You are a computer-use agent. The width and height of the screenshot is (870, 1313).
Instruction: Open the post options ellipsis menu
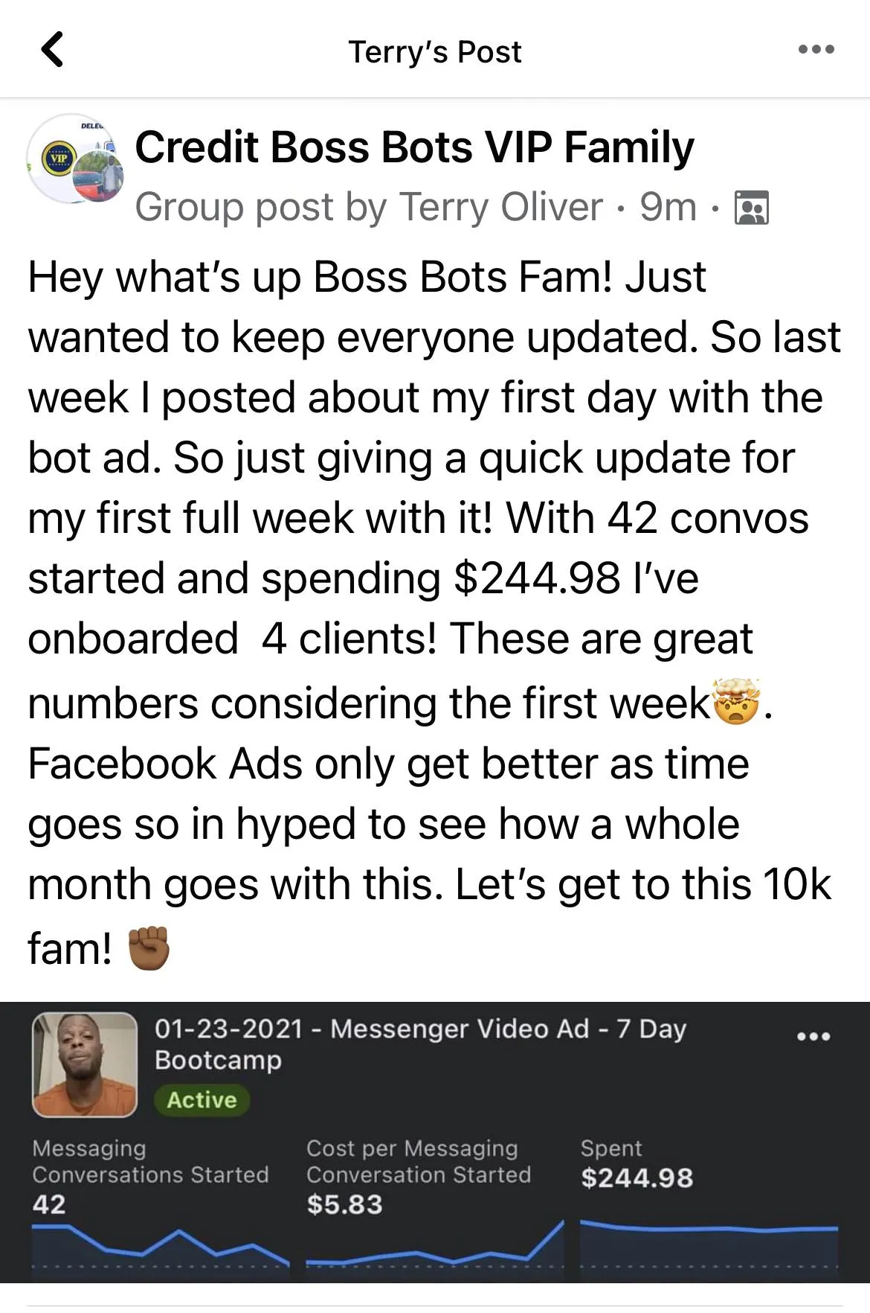pos(816,50)
